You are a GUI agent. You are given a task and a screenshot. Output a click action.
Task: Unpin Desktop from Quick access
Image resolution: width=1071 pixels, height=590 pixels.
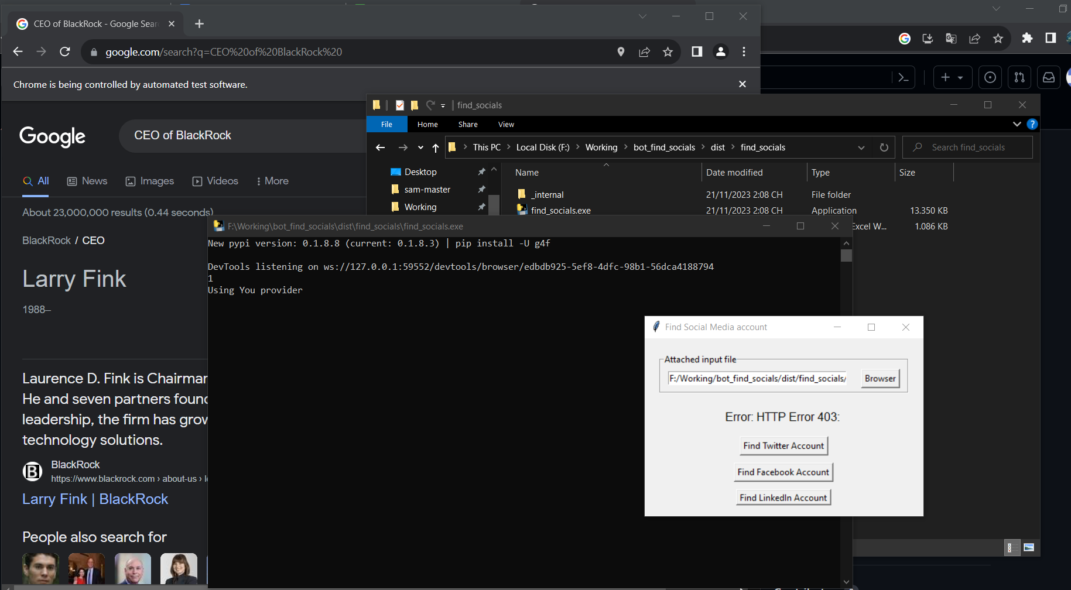(481, 171)
